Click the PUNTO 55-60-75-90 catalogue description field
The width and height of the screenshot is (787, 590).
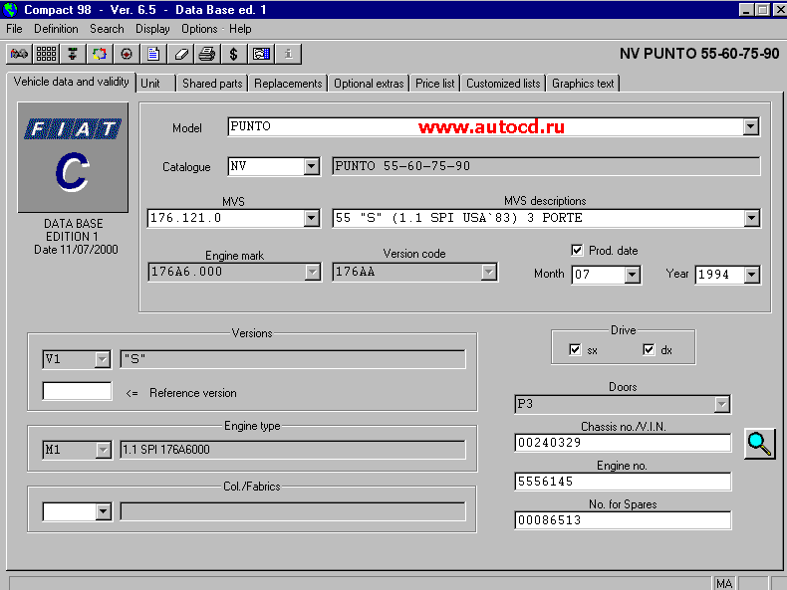(546, 166)
